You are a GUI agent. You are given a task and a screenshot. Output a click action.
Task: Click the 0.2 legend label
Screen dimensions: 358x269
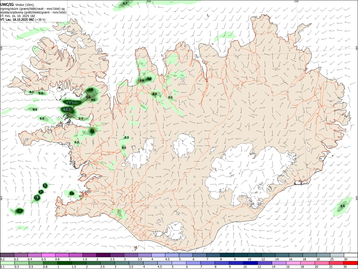tap(2, 259)
